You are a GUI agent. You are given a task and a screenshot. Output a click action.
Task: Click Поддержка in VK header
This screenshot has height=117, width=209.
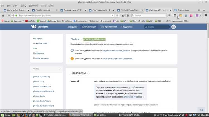point(127,27)
